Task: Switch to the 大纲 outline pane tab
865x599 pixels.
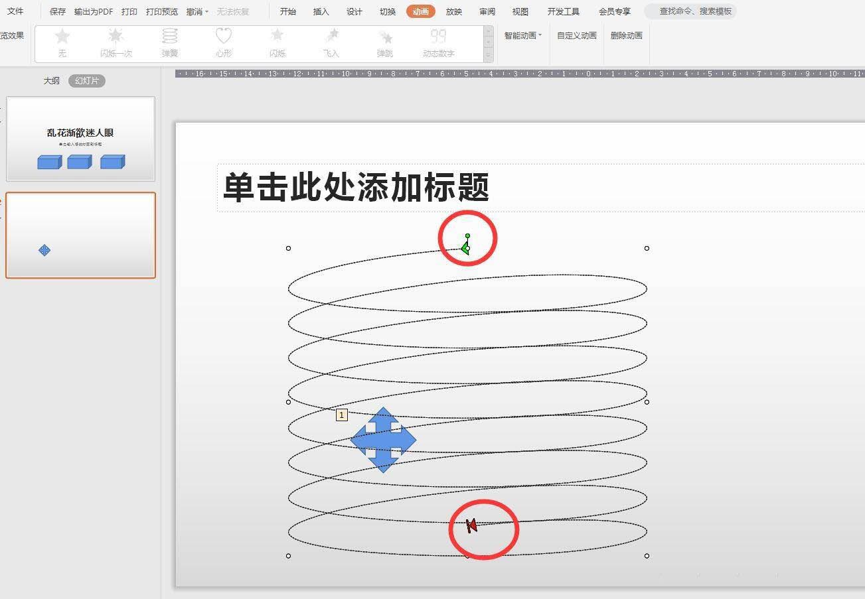Action: click(51, 81)
